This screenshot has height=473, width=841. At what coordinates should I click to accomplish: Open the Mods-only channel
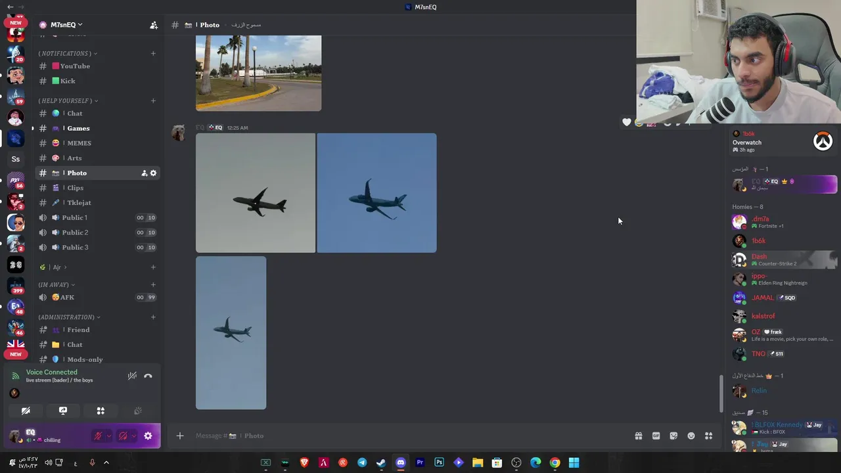97,359
